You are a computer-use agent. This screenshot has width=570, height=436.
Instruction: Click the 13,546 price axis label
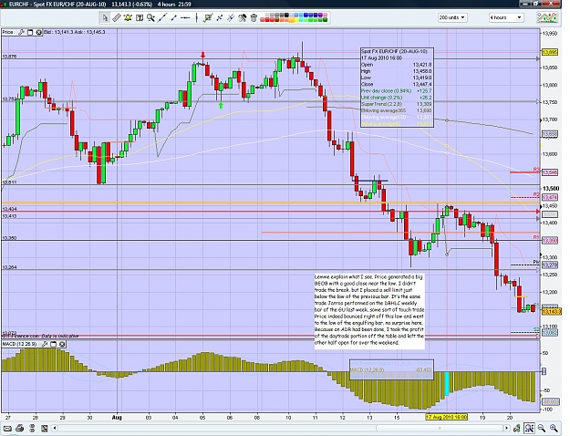550,172
